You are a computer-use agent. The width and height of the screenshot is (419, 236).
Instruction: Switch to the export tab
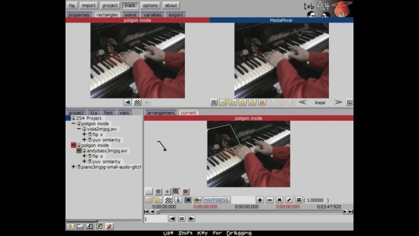click(176, 15)
